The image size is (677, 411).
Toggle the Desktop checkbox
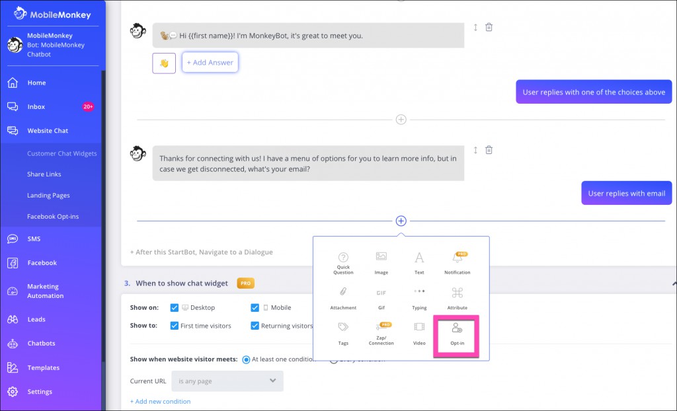click(175, 308)
